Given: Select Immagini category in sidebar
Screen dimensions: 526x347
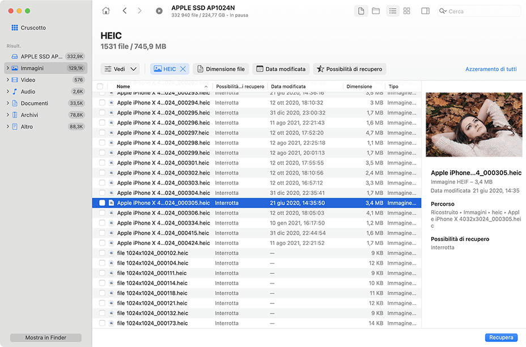Looking at the screenshot, I should click(45, 68).
